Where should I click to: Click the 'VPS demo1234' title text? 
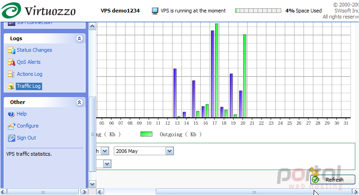click(x=120, y=11)
